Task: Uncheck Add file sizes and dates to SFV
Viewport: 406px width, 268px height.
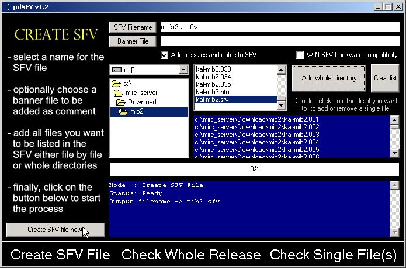Action: [164, 55]
